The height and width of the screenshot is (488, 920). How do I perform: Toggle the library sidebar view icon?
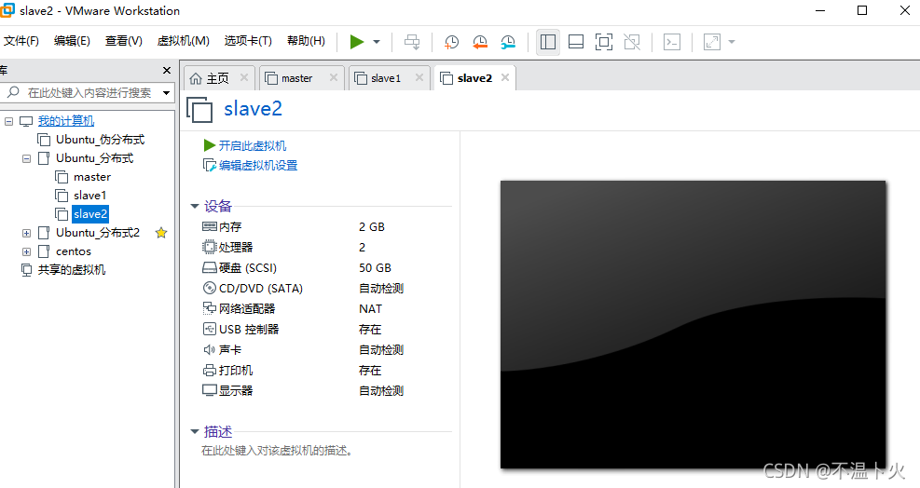click(x=547, y=42)
